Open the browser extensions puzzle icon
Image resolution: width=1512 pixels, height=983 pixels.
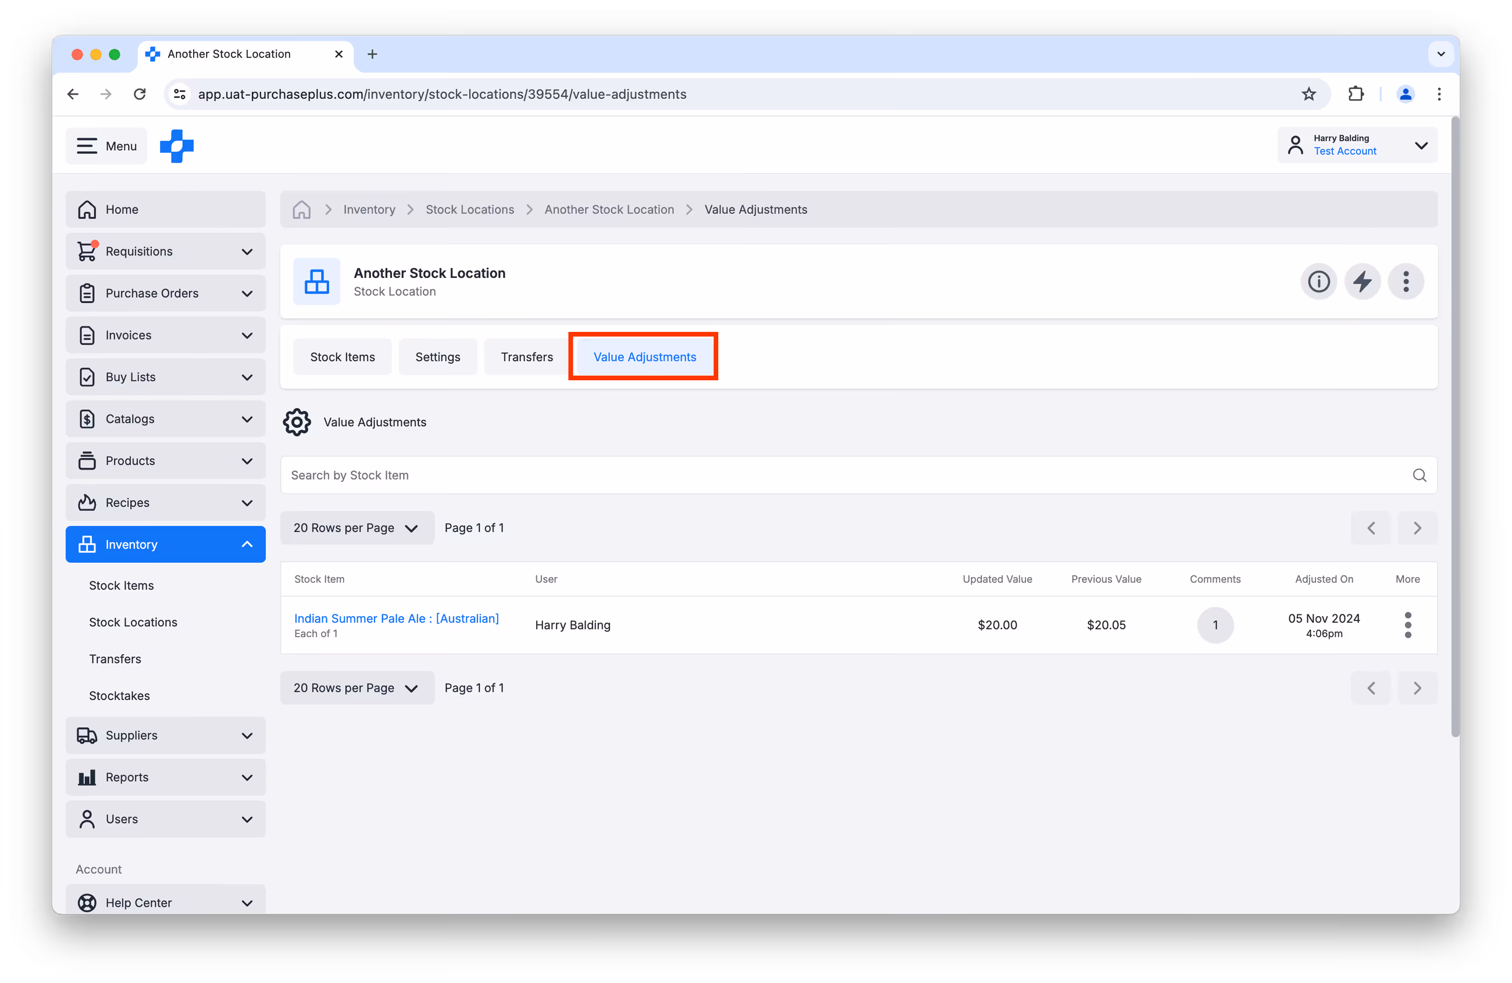pyautogui.click(x=1355, y=94)
